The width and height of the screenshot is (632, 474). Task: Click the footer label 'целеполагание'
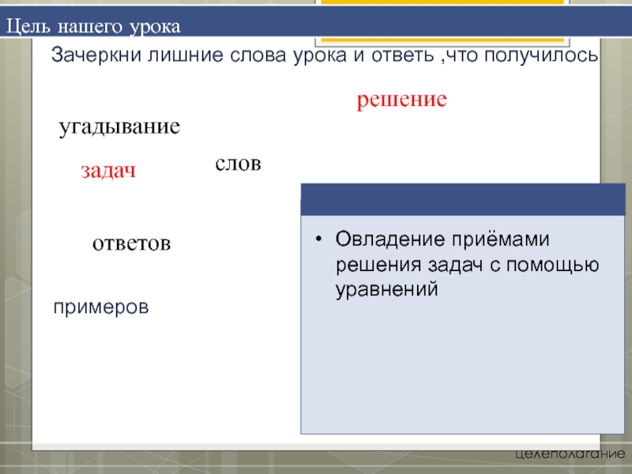click(x=570, y=453)
